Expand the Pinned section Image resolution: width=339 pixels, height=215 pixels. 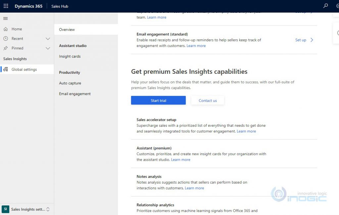[x=47, y=48]
